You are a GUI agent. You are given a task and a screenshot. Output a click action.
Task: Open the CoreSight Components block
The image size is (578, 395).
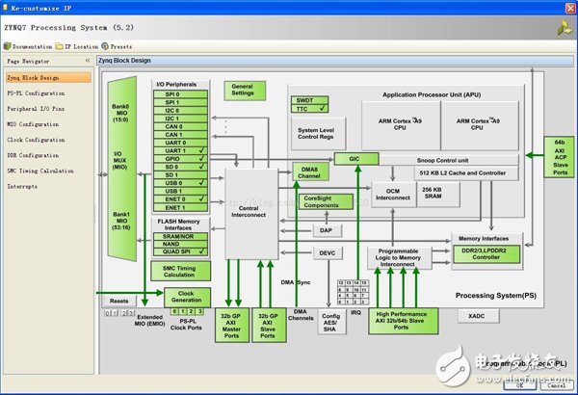point(325,201)
